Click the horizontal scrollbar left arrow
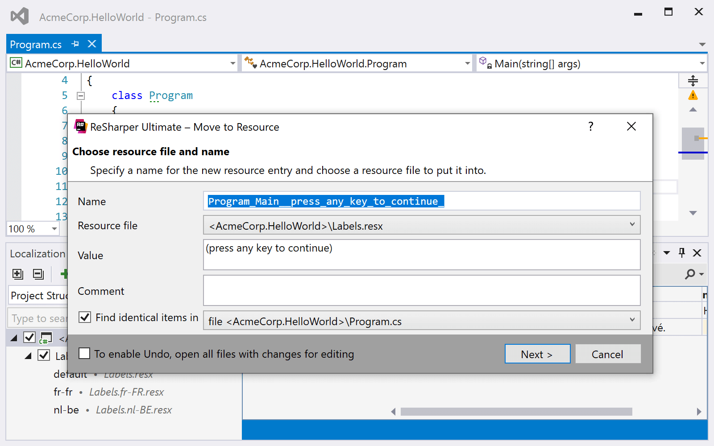This screenshot has width=714, height=446. click(393, 412)
